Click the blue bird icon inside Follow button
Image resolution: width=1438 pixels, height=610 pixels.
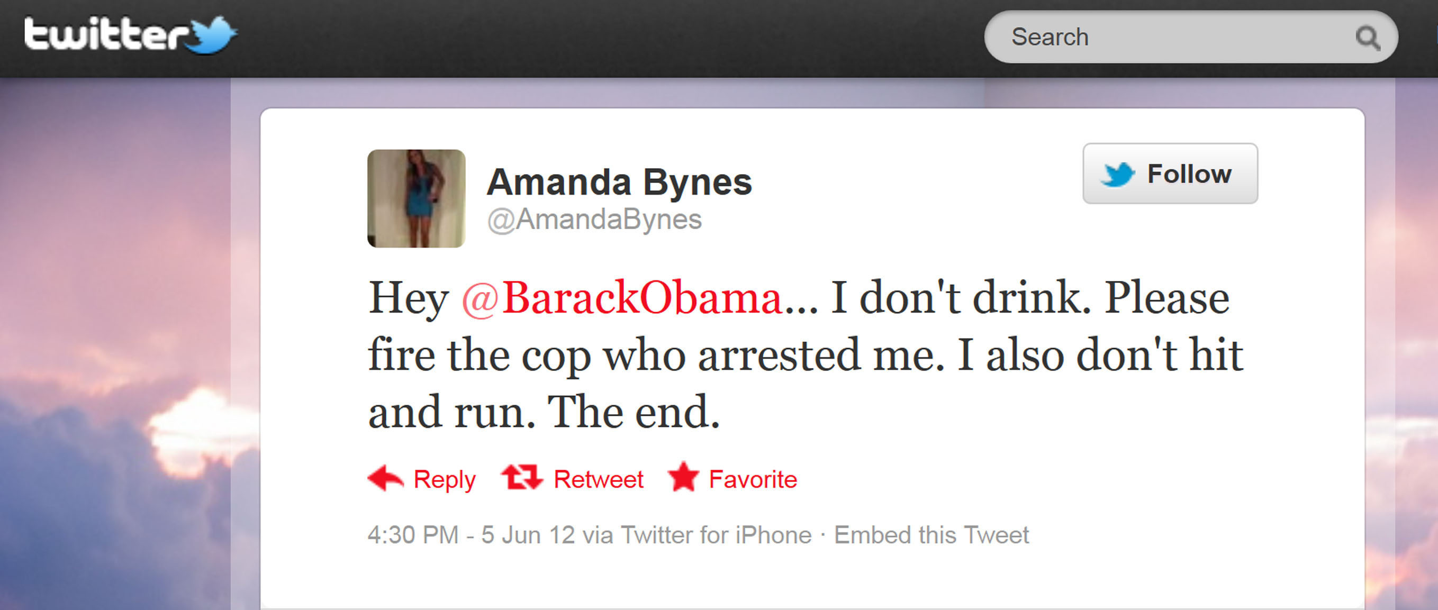[1118, 174]
